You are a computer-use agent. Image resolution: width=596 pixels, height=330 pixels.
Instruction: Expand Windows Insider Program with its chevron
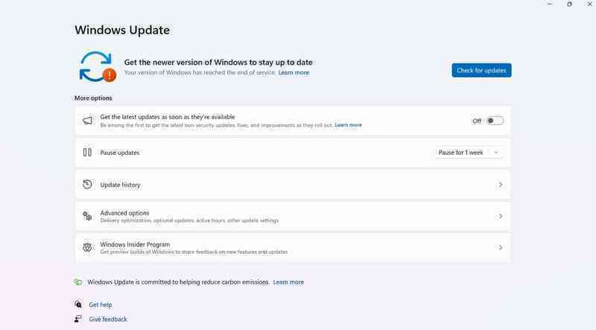click(x=500, y=247)
